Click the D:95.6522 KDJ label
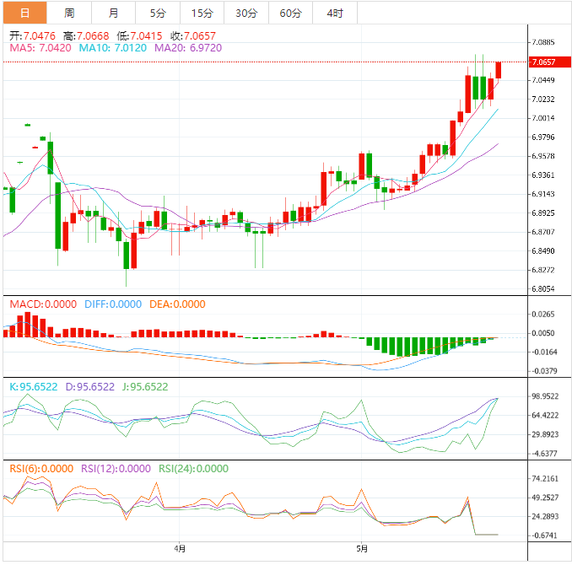This screenshot has height=565, width=572. tap(90, 386)
